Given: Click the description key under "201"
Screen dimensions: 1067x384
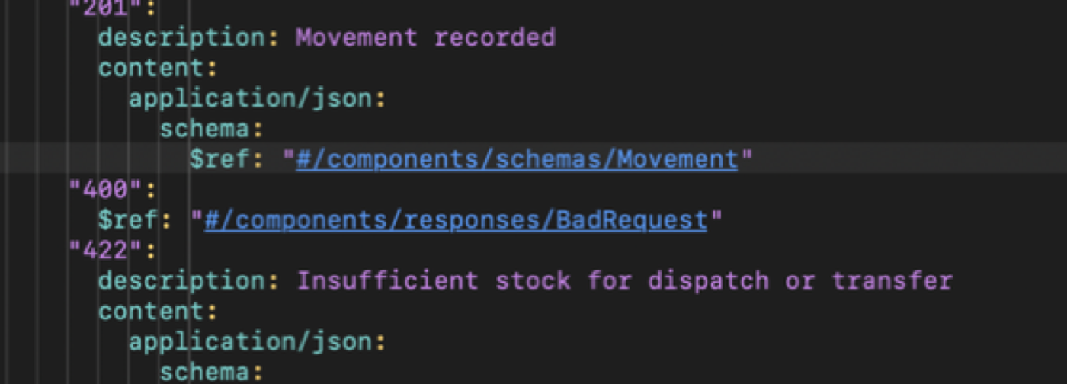Looking at the screenshot, I should pos(181,38).
